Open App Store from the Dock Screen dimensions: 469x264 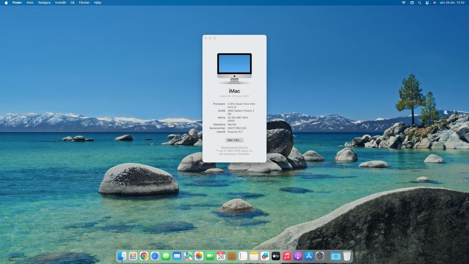308,256
